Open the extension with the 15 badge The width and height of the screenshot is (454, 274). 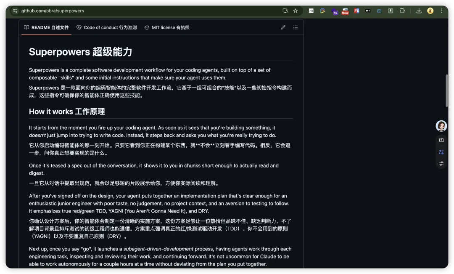coord(334,11)
